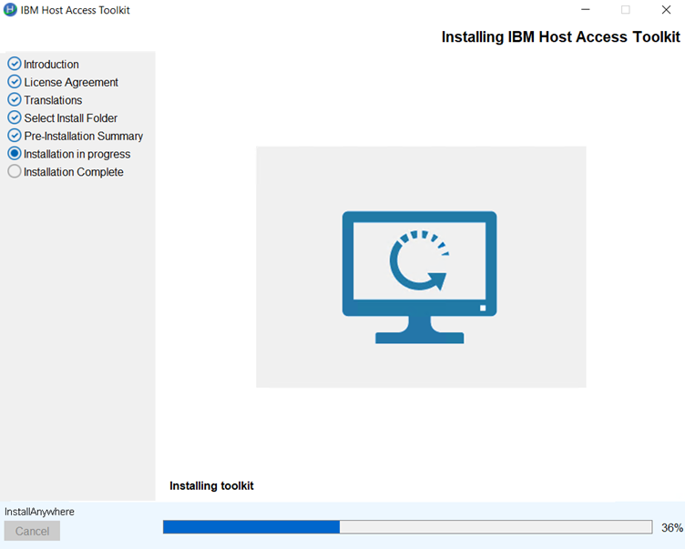
Task: Minimize the installer window
Action: 584,10
